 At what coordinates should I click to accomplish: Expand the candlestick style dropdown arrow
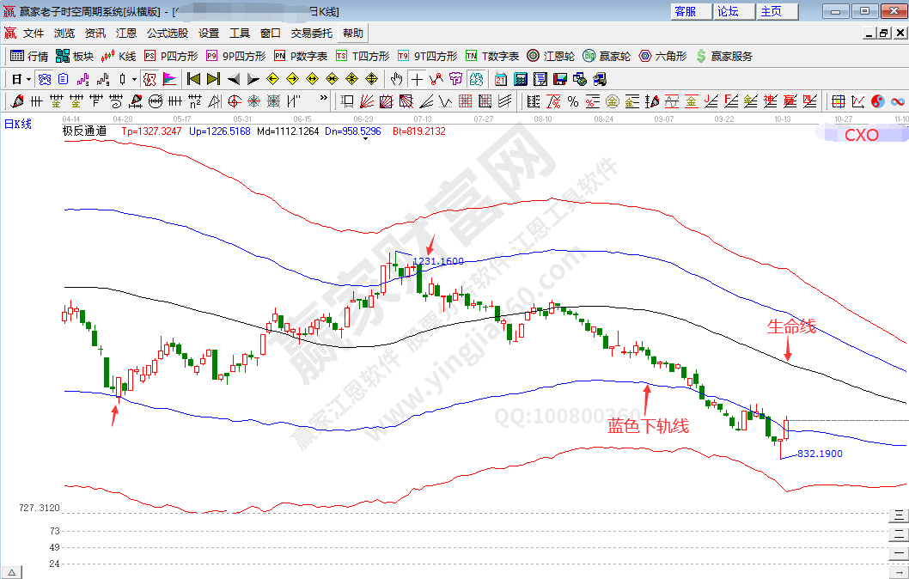[134, 79]
